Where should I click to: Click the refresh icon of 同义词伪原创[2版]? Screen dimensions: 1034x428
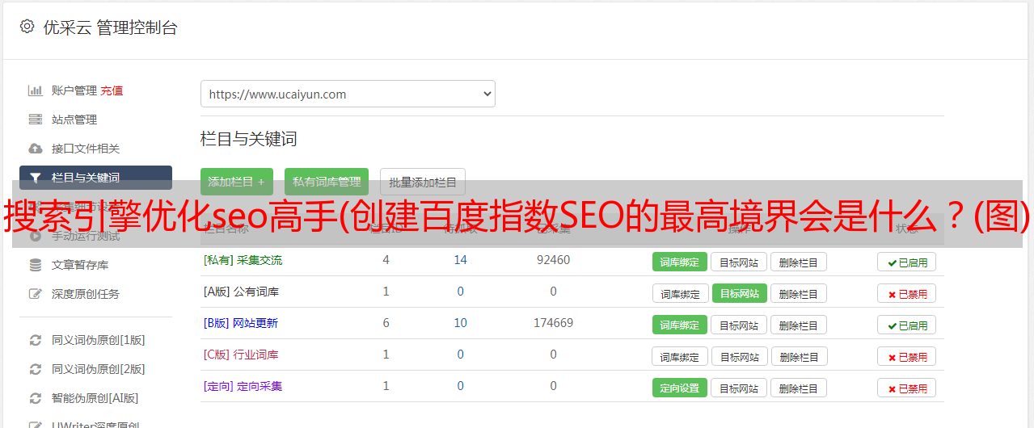36,369
